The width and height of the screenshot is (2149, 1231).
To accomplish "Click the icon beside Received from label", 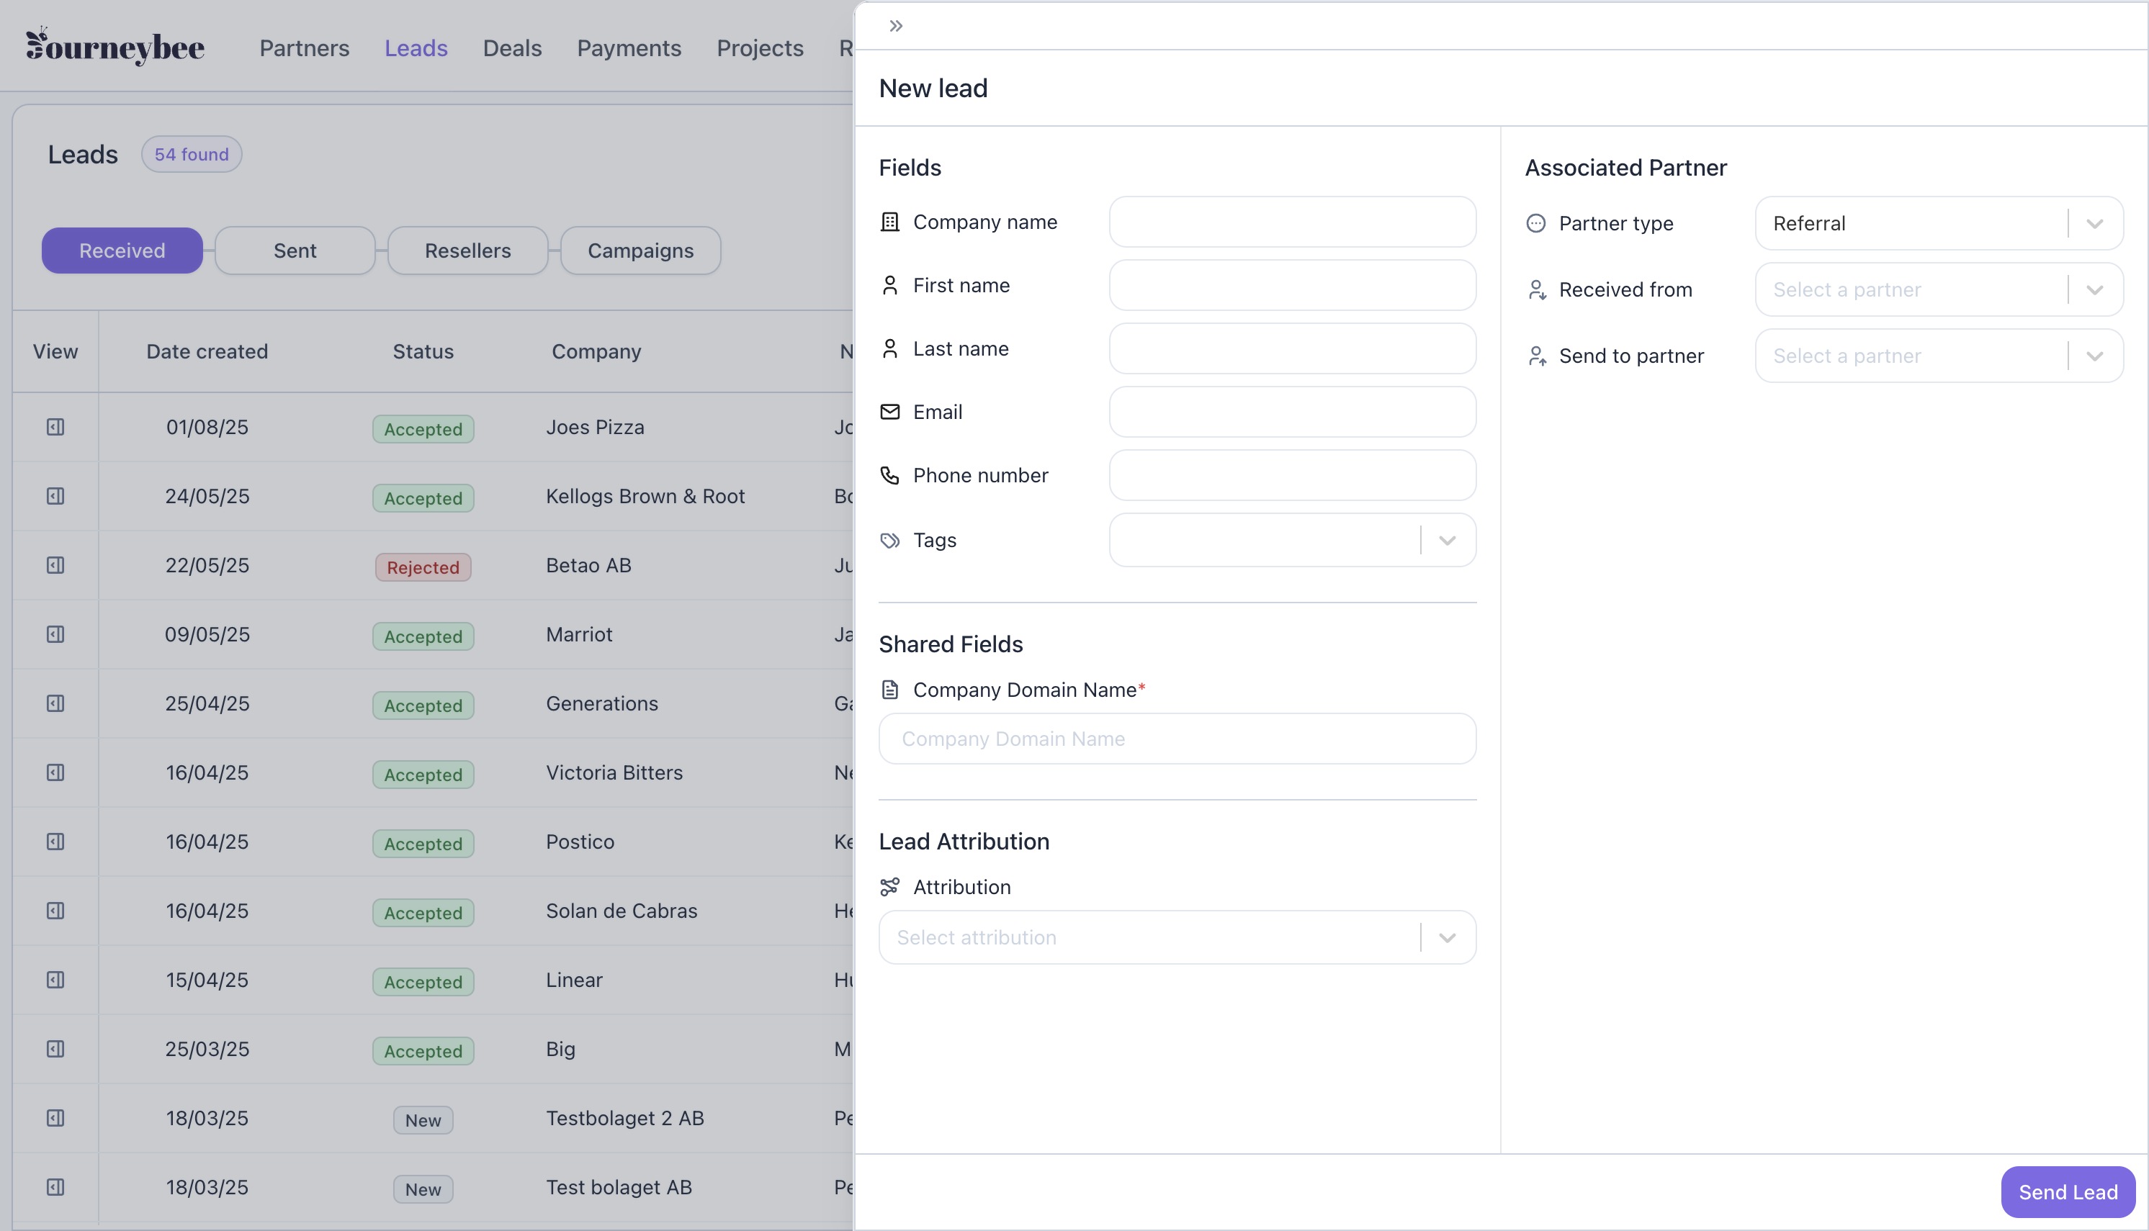I will click(1537, 290).
